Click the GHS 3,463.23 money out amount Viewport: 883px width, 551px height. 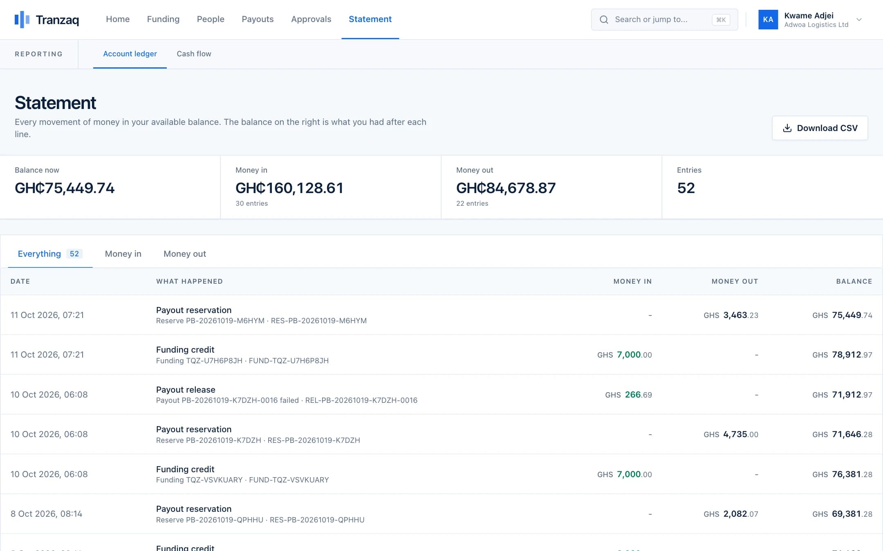click(x=731, y=315)
